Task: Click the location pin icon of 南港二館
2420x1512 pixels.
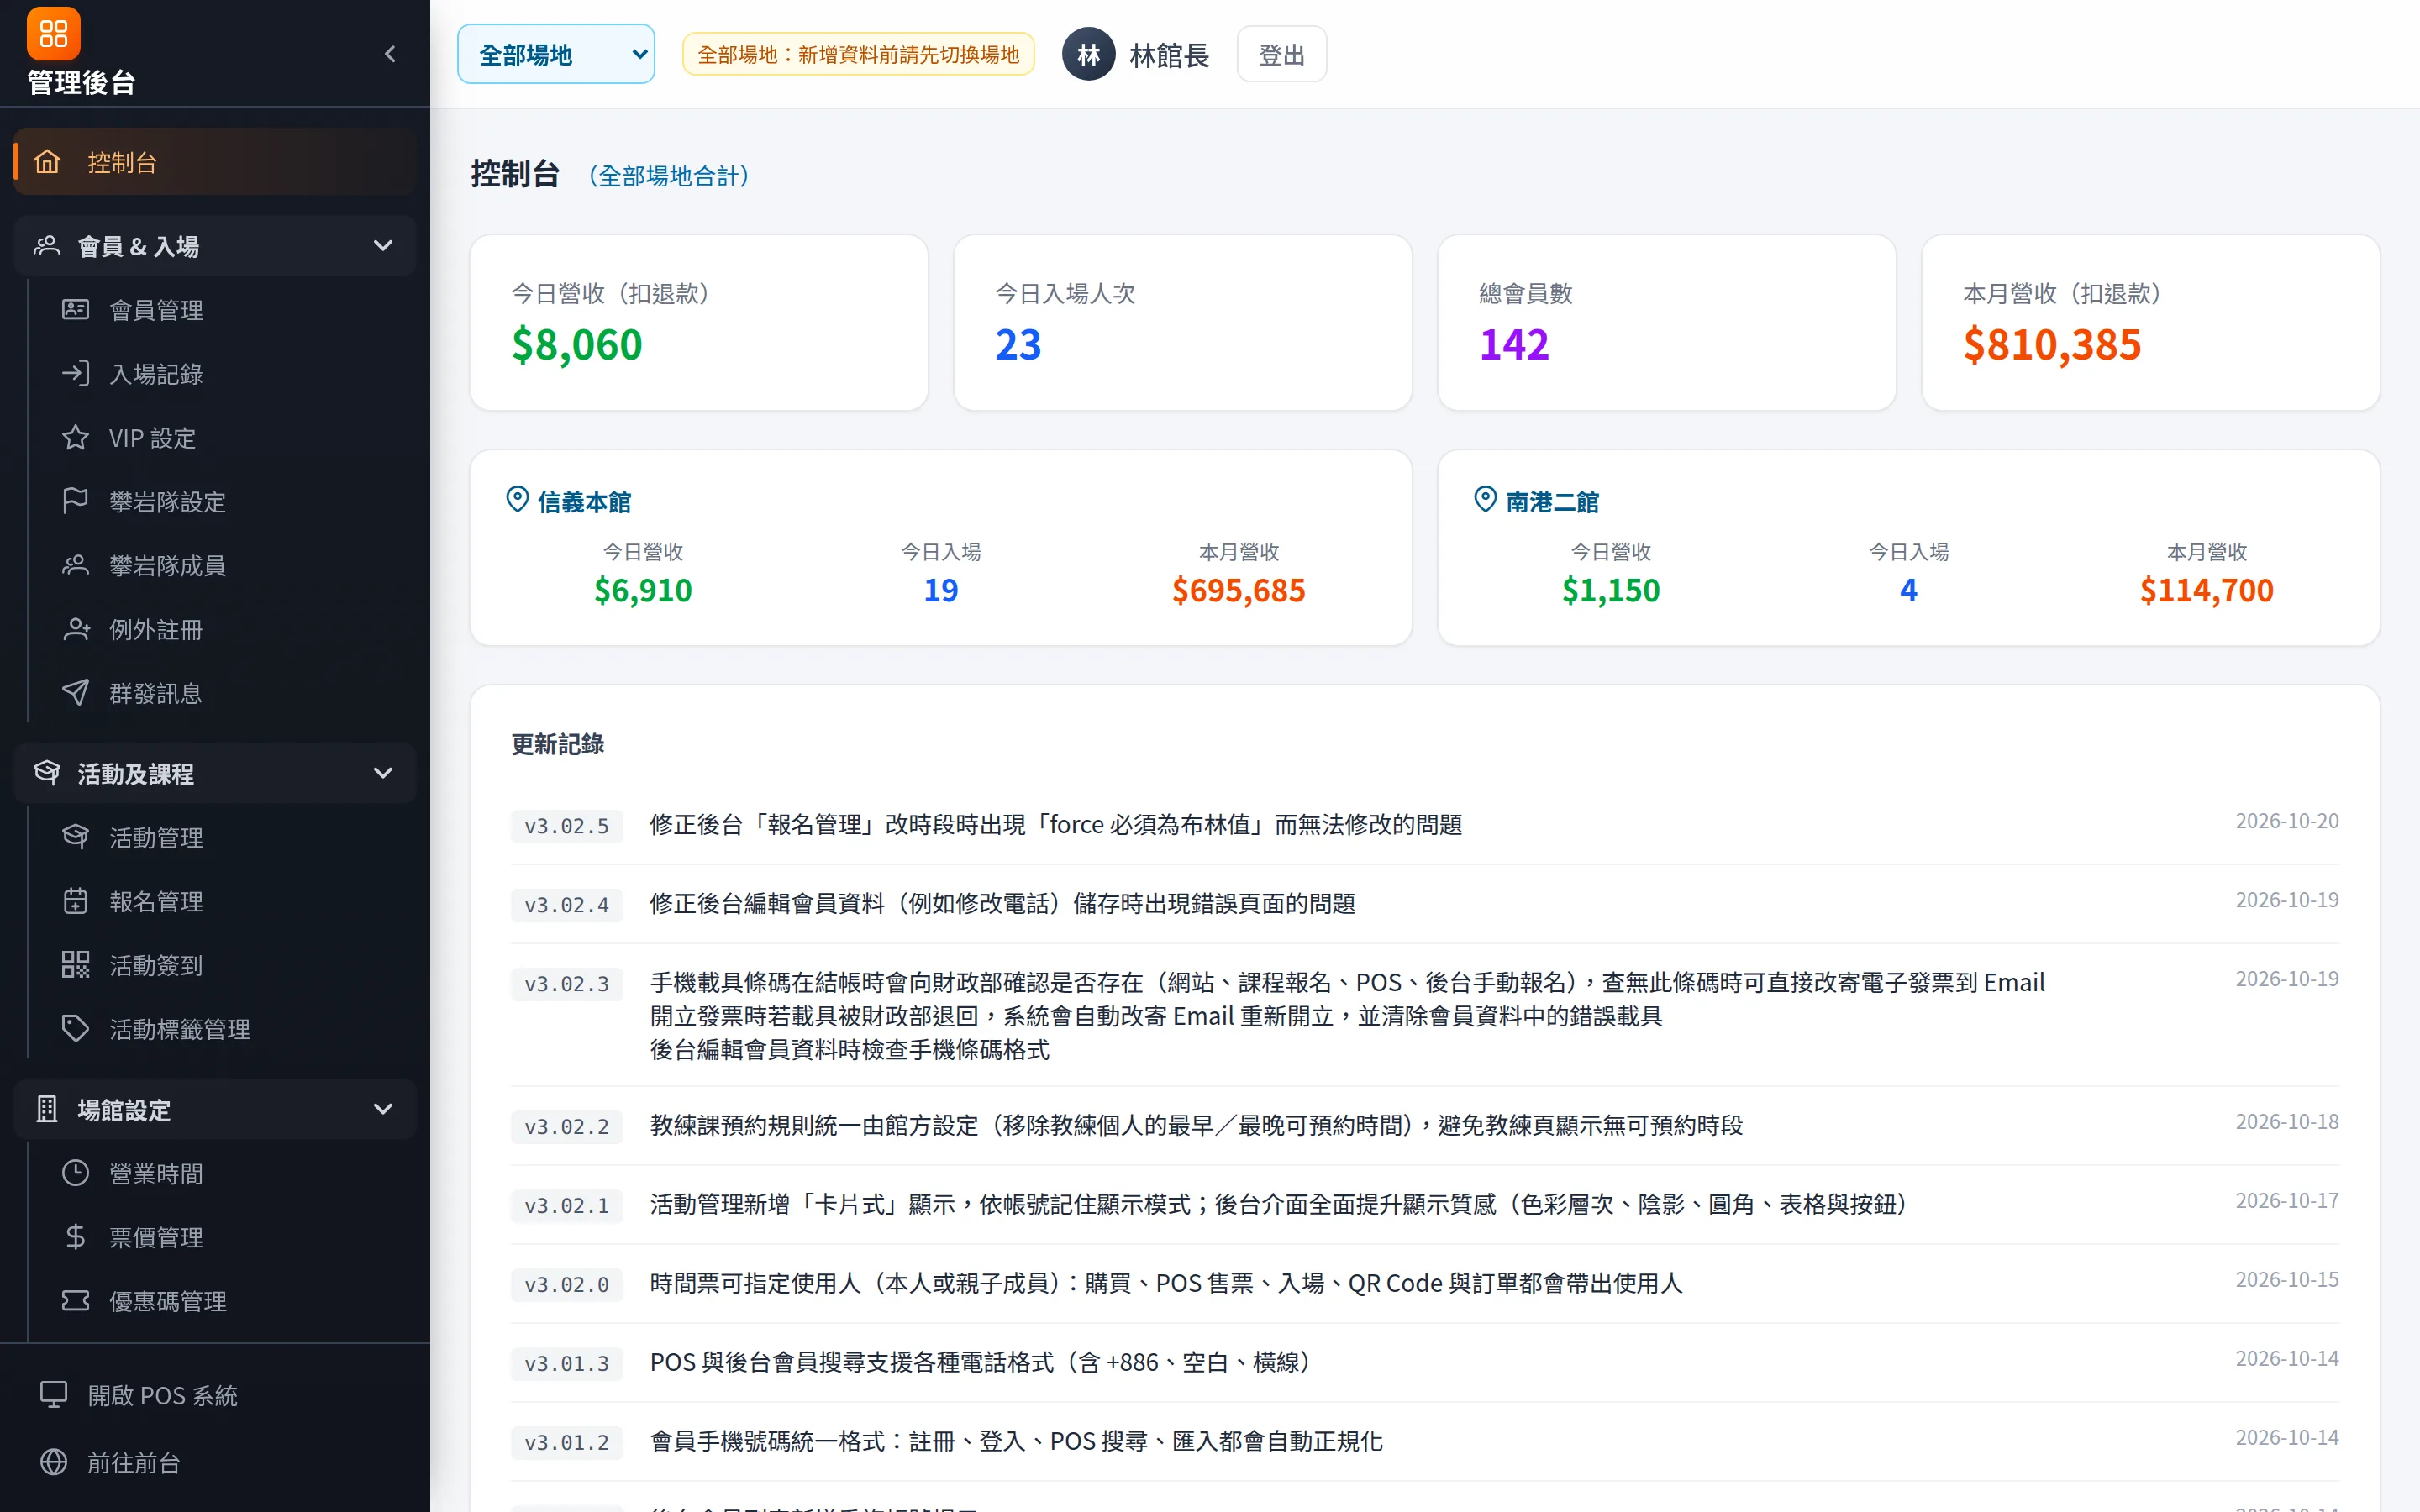Action: pos(1485,500)
